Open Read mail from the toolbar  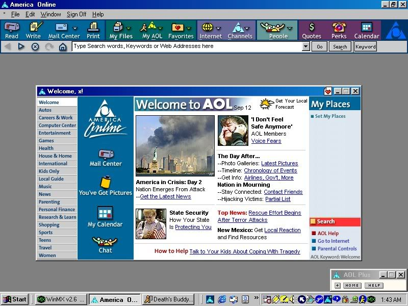click(12, 31)
